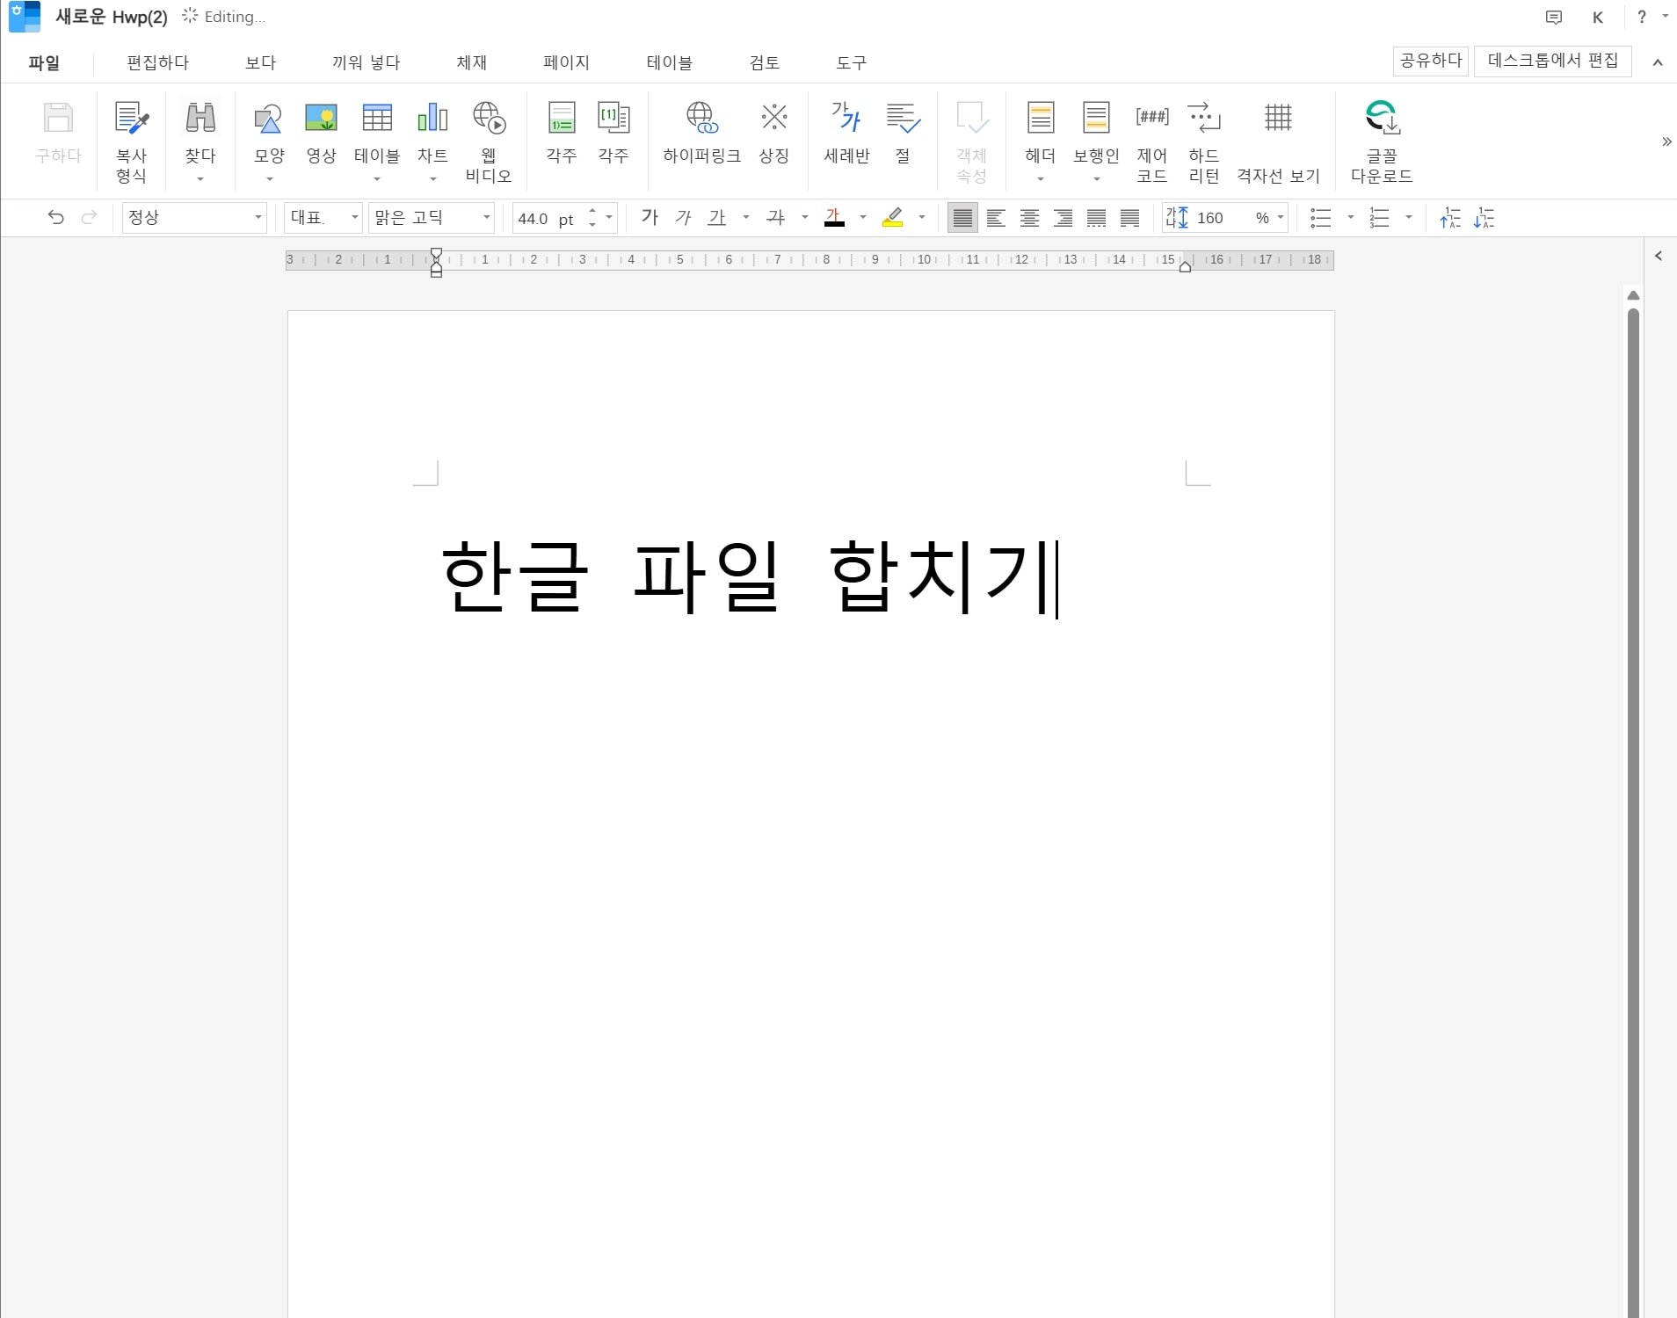
Task: Center align the paragraph
Action: [x=1029, y=218]
